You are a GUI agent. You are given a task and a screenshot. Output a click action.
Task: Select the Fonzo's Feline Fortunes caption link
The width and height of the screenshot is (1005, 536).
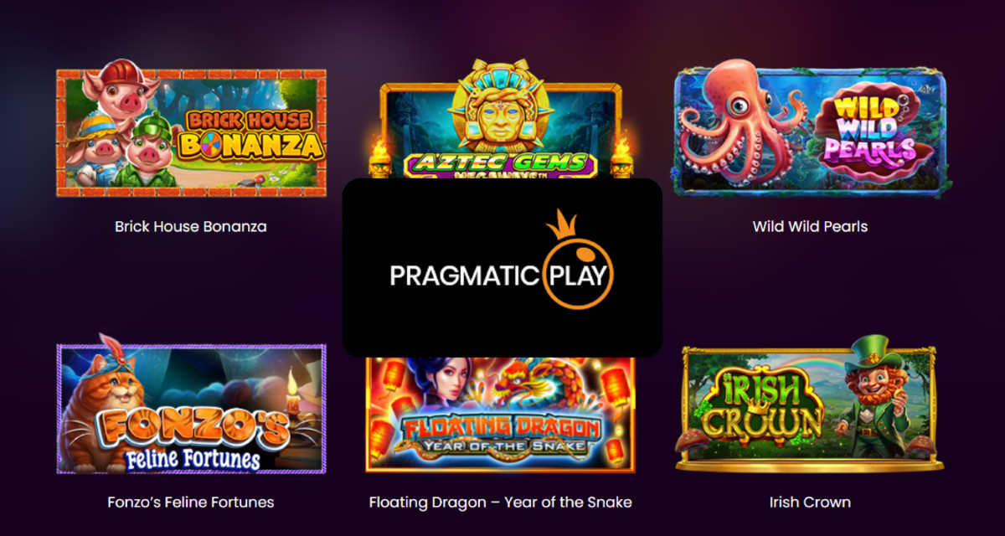(x=191, y=502)
